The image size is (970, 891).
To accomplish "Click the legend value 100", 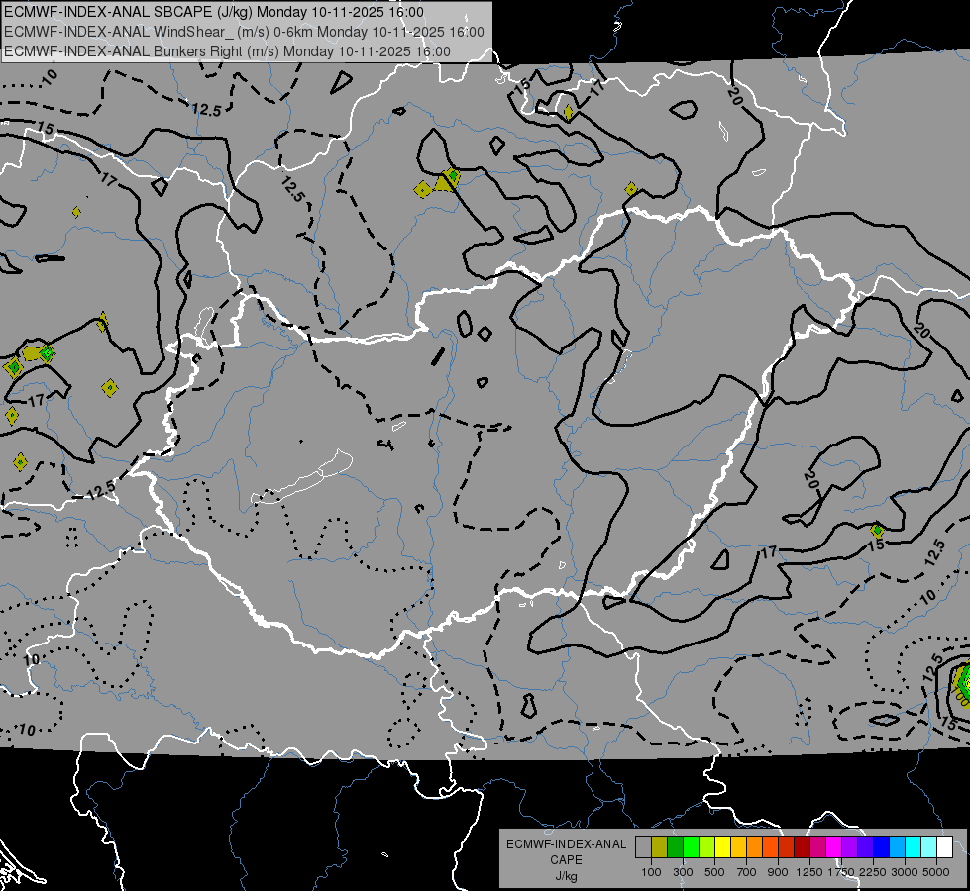I will pos(651,872).
